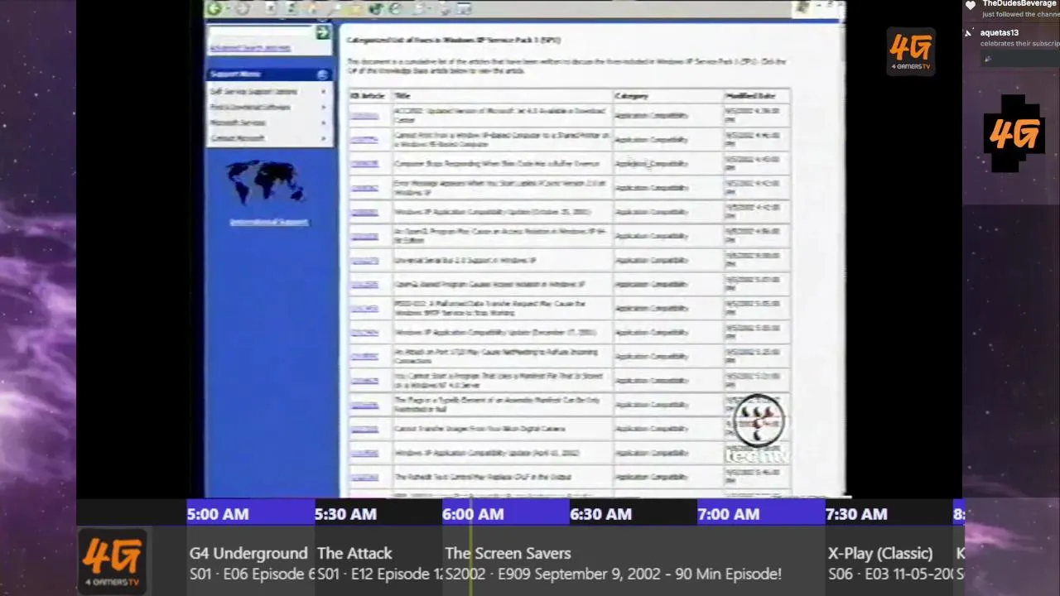Select The Attack in the program guide

click(354, 553)
